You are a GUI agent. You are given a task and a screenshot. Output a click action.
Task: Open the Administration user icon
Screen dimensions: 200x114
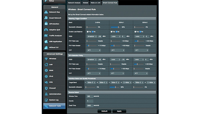(x=46, y=94)
